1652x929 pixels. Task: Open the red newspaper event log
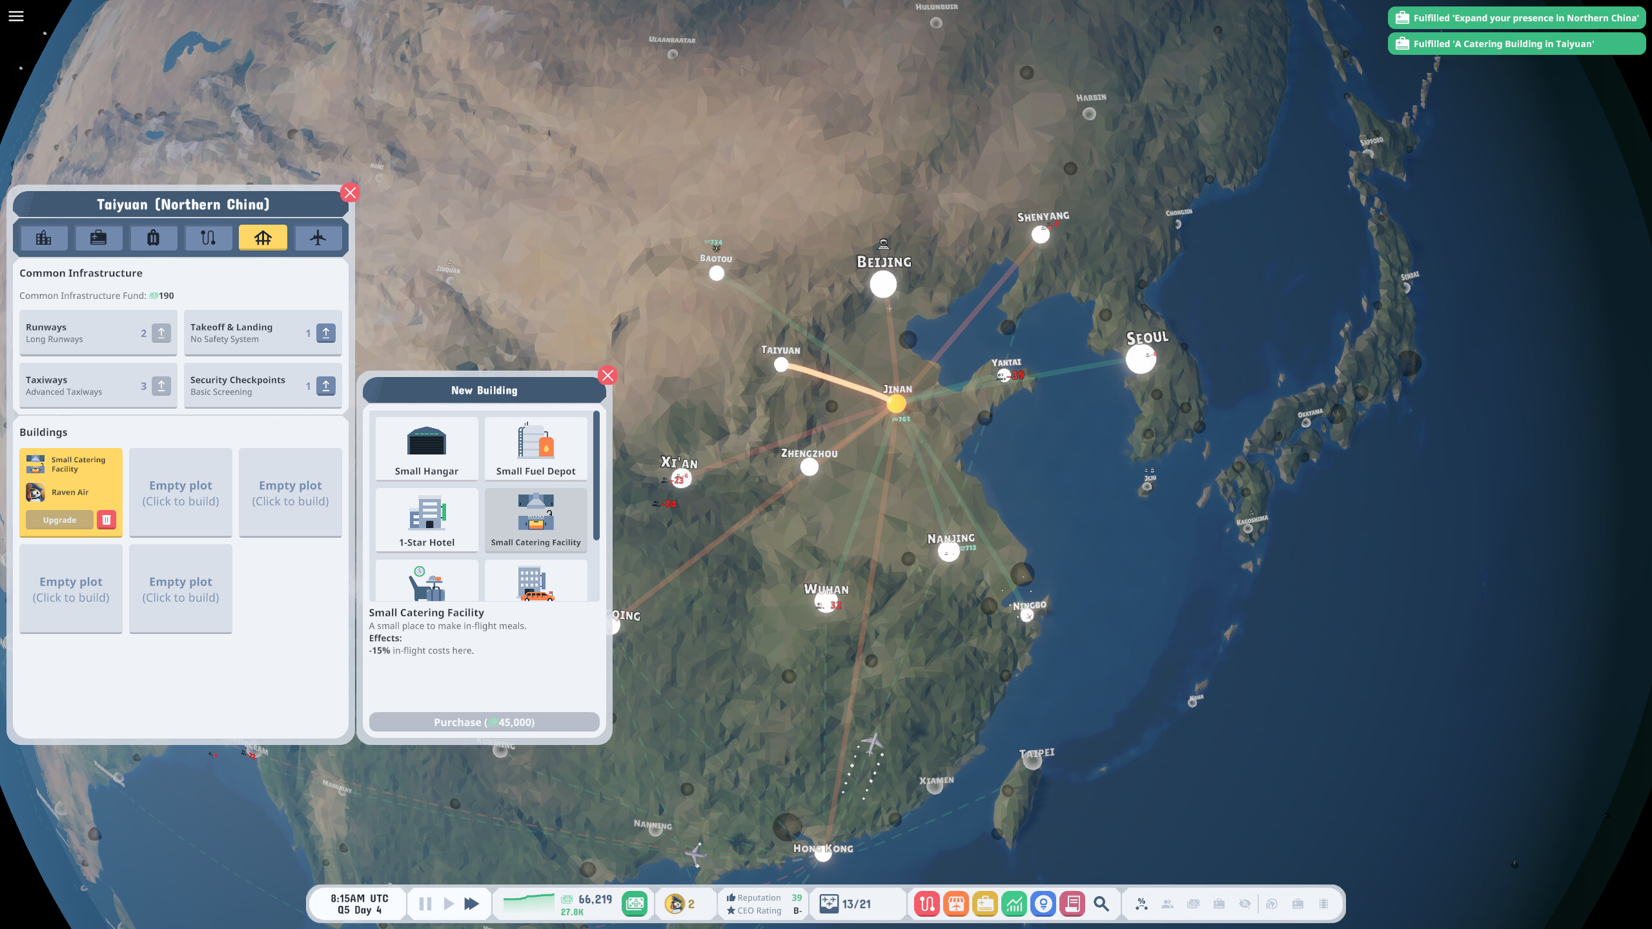coord(1072,903)
